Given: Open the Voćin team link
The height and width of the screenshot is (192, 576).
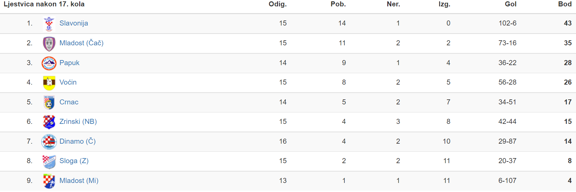Looking at the screenshot, I should pos(68,82).
